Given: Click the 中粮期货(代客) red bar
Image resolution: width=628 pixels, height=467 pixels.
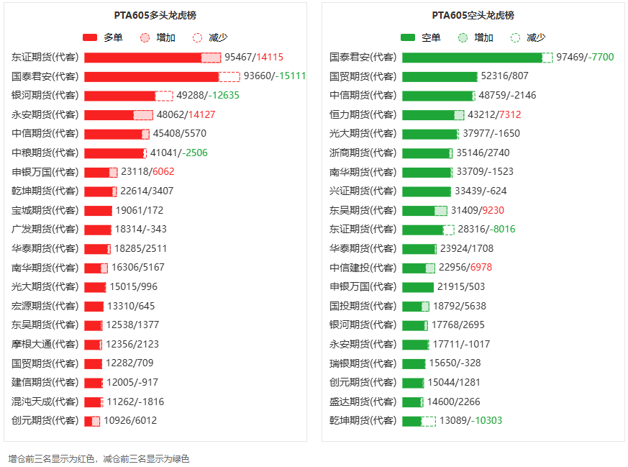Looking at the screenshot, I should click(x=114, y=153).
